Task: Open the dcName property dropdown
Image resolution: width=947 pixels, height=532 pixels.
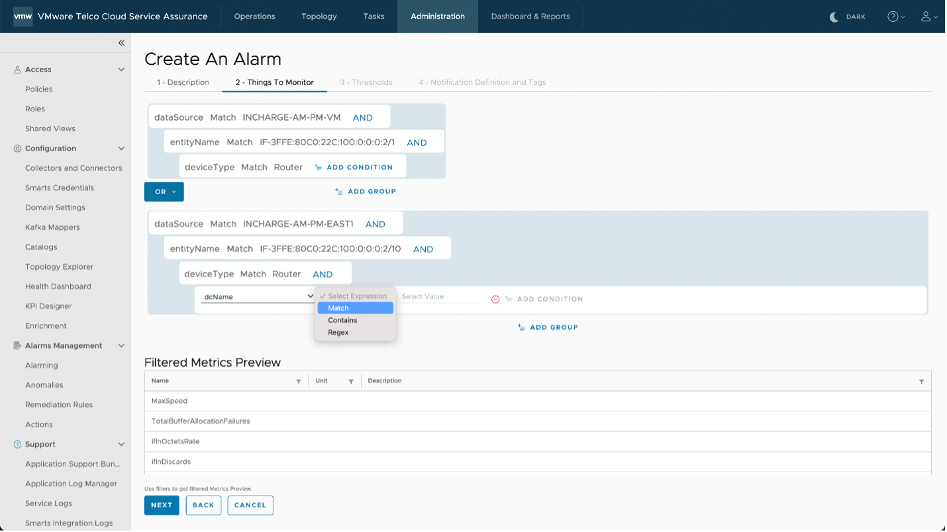Action: [258, 297]
